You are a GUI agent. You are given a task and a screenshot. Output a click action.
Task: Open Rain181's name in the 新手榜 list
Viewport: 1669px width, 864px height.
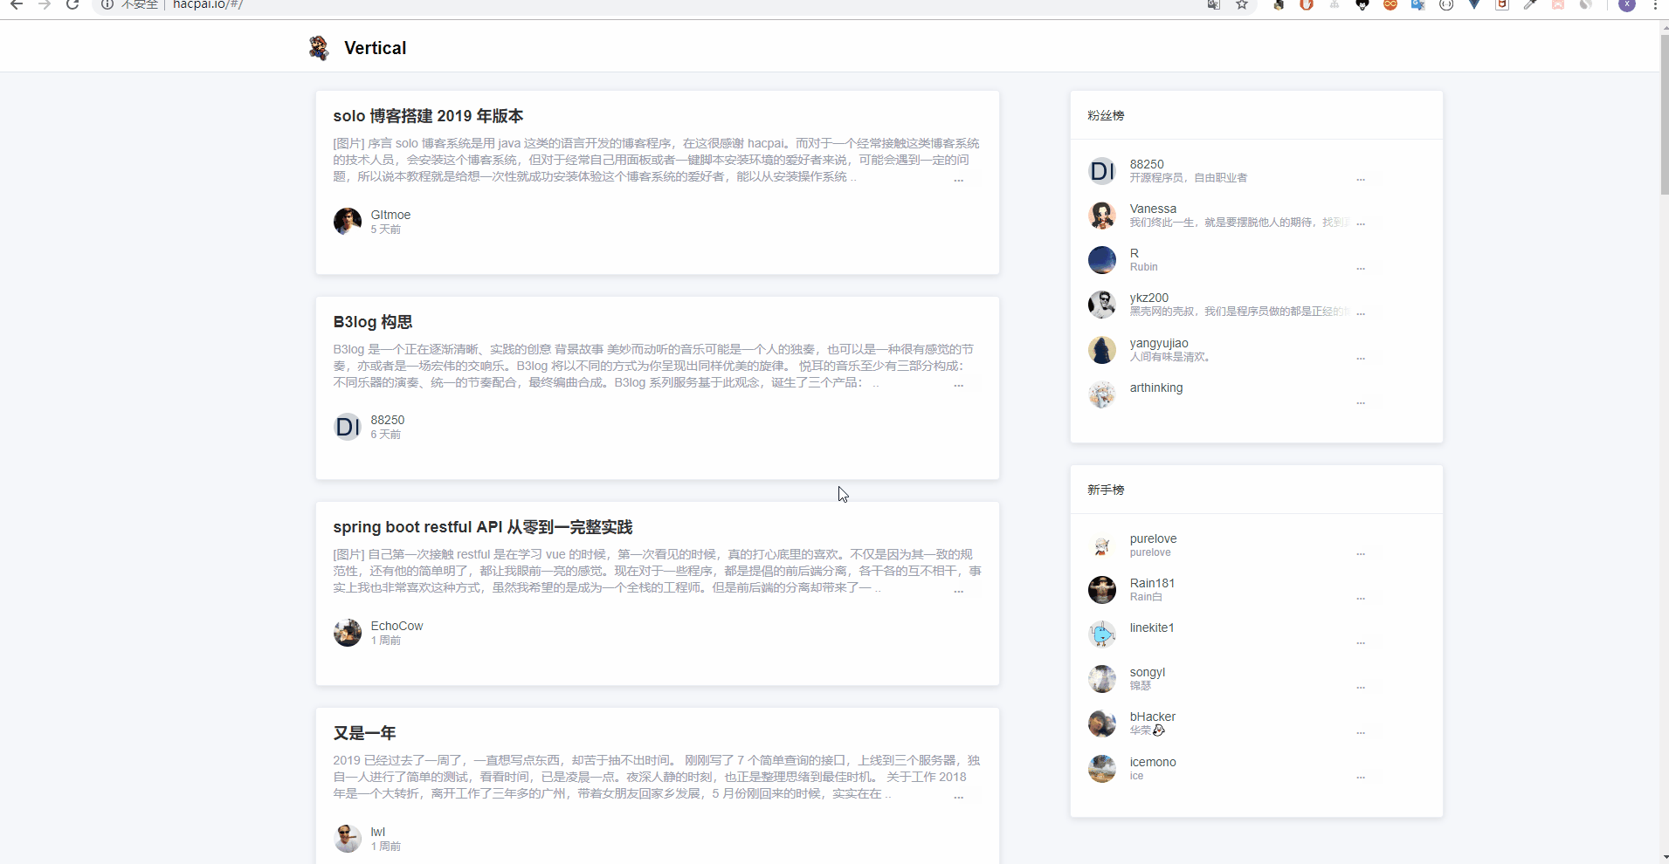[x=1152, y=583]
